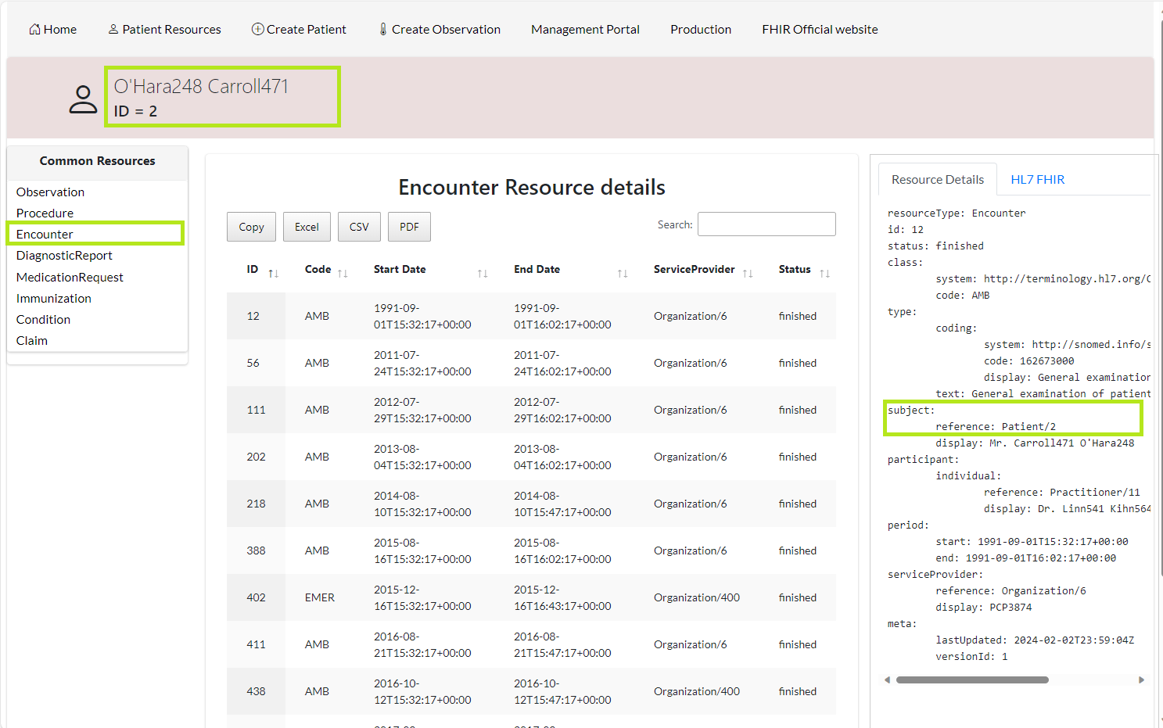This screenshot has width=1163, height=728.
Task: Export table with CSV button
Action: 359,227
